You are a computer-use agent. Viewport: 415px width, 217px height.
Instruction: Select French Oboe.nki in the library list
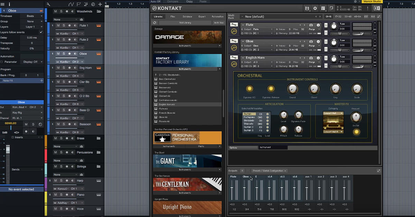[x=167, y=113]
